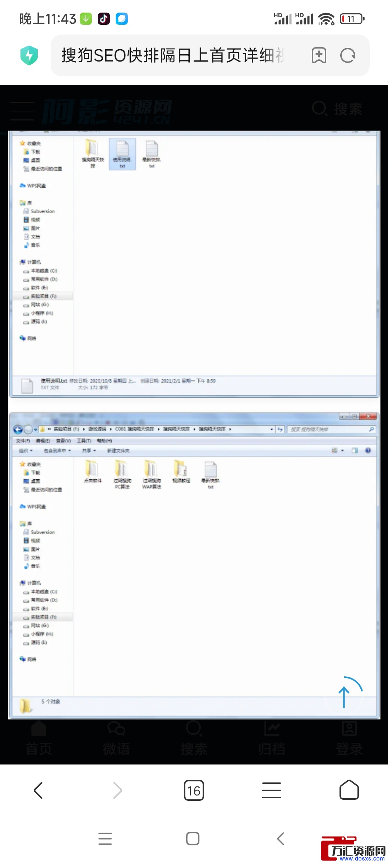Tap the system back chevron
This screenshot has height=863, width=388.
click(281, 839)
